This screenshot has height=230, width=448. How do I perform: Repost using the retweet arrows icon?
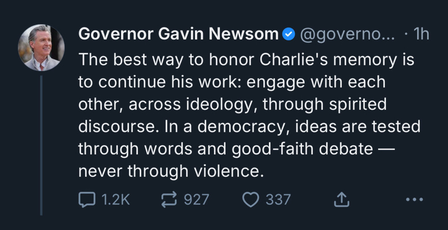point(169,200)
